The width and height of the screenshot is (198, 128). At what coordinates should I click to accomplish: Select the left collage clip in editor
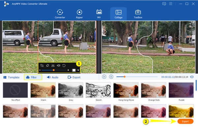pos(20,47)
